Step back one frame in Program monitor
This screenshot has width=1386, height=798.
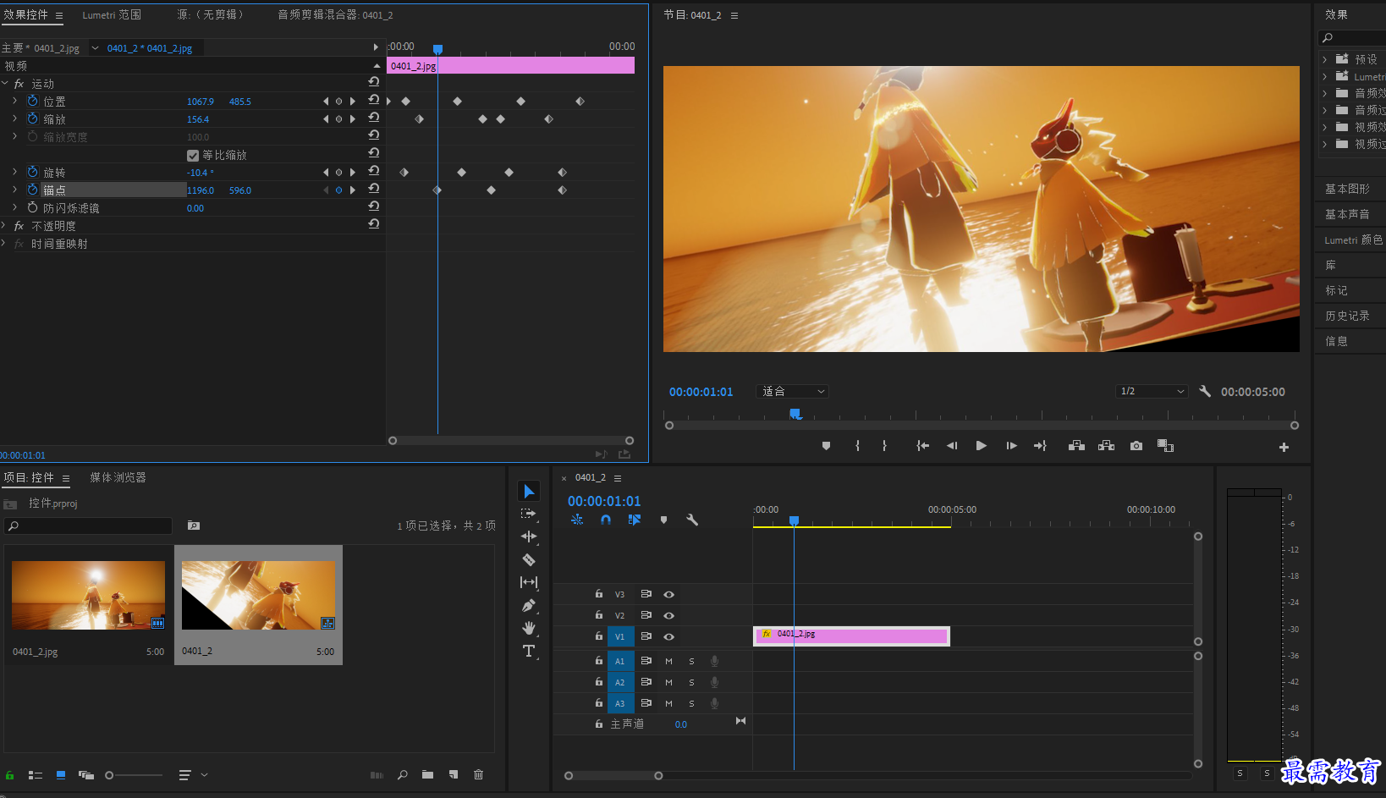tap(952, 446)
